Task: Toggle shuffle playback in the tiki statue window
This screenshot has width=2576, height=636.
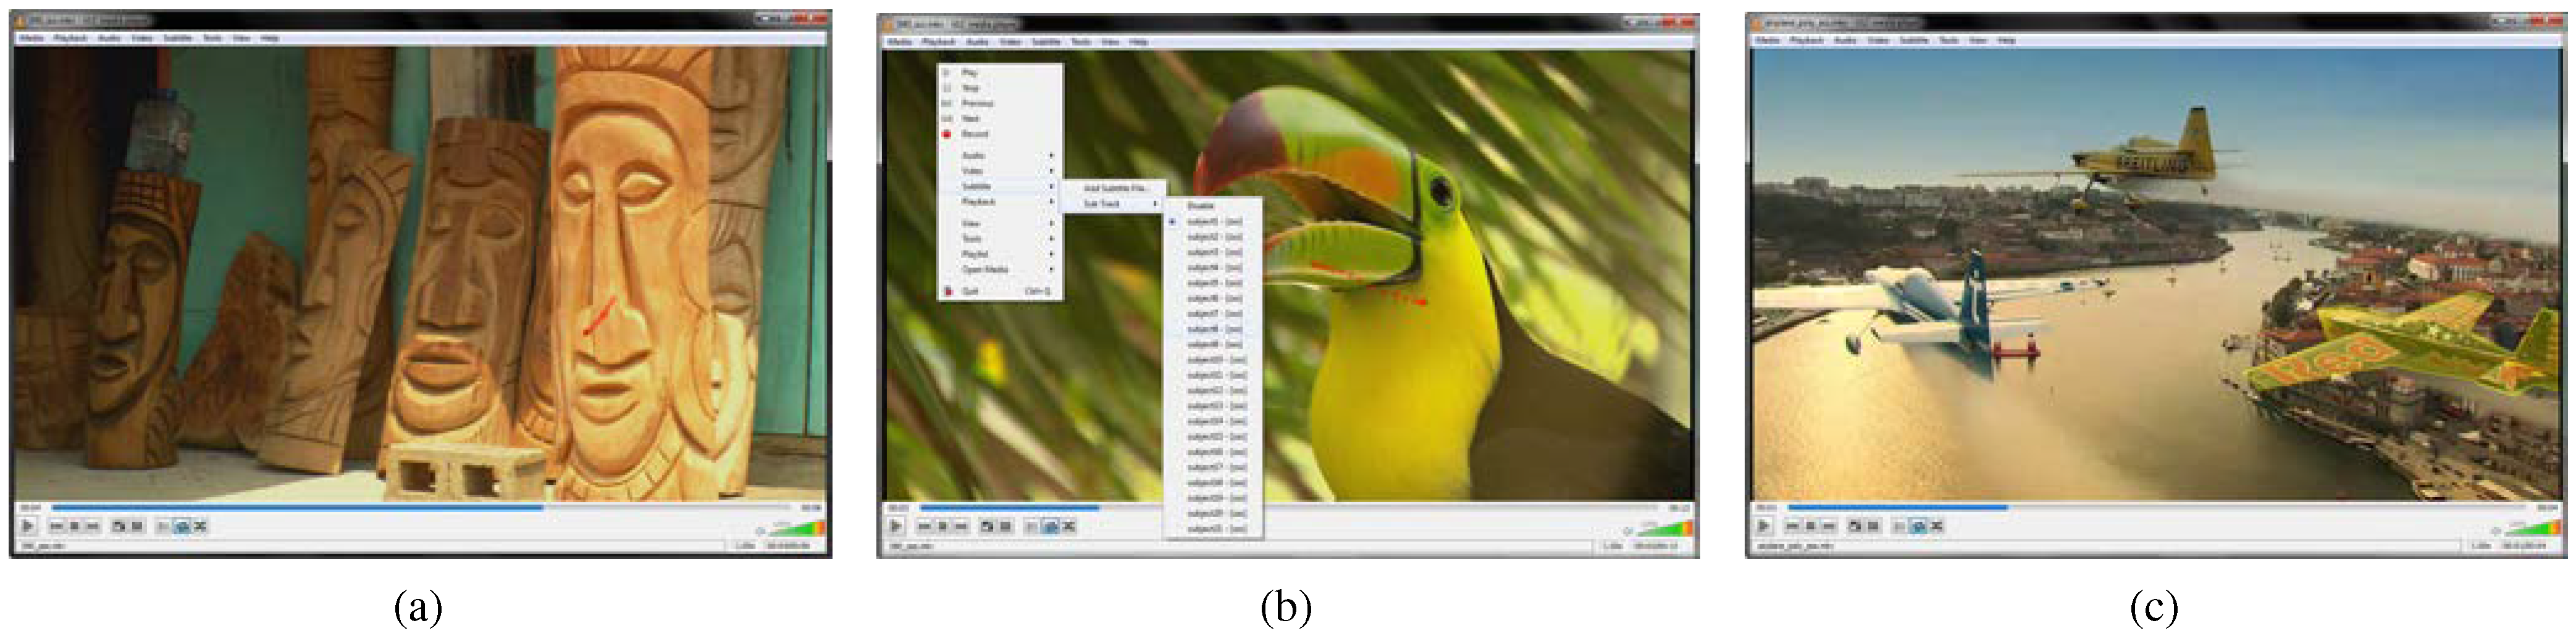Action: (200, 526)
